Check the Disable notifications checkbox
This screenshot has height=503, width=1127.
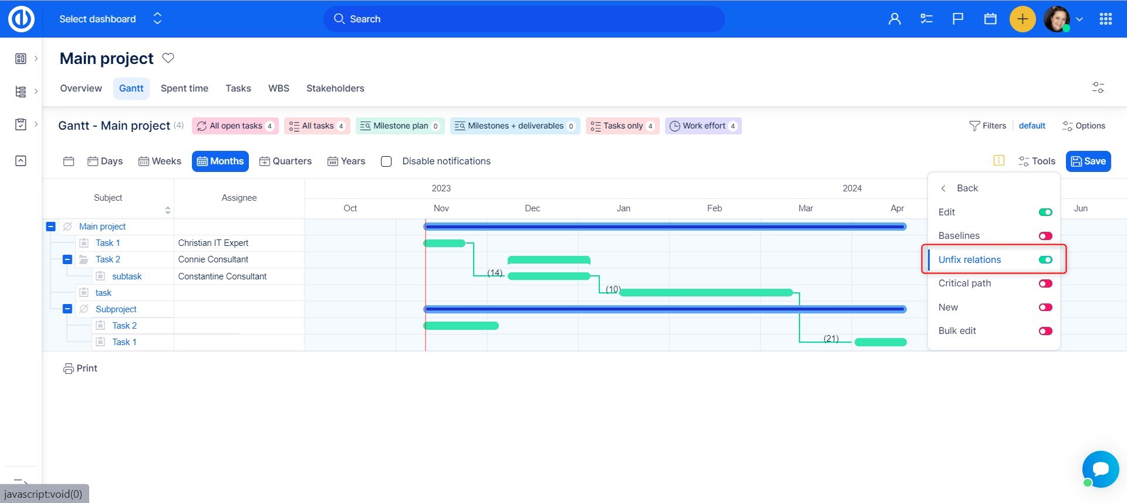pyautogui.click(x=386, y=161)
